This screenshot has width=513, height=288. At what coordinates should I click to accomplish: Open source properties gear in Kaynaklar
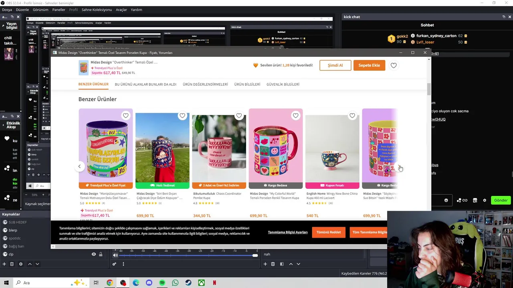(21, 264)
